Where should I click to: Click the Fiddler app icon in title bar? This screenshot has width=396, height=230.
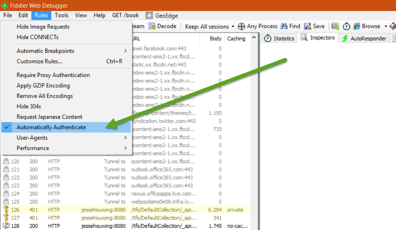[5, 5]
